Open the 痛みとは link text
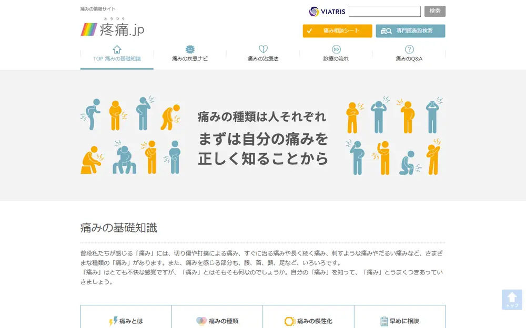The height and width of the screenshot is (328, 526). (131, 321)
